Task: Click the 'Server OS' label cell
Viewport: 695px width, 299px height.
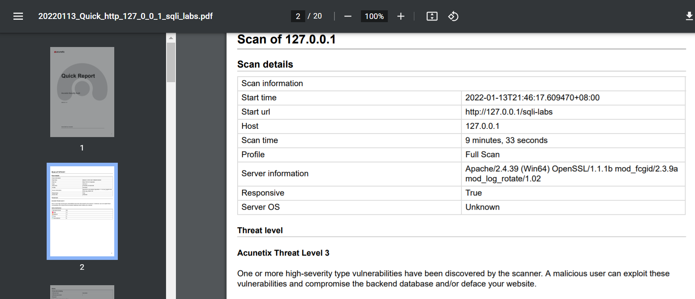Action: (x=349, y=207)
